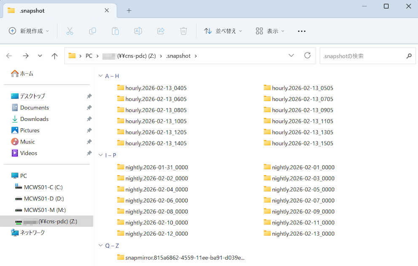Screen dimensions: 418x266
Task: Open the 並べ替え sort menu
Action: [223, 31]
